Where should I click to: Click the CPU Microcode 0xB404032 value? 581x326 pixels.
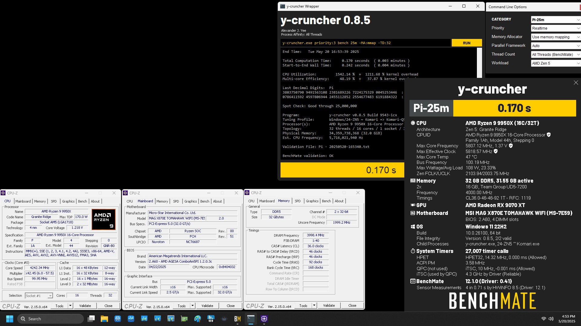click(227, 267)
